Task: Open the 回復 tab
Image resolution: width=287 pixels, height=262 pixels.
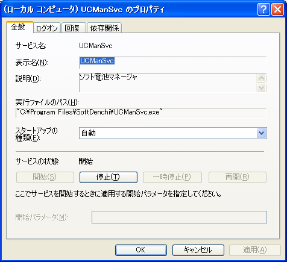Action: 74,28
